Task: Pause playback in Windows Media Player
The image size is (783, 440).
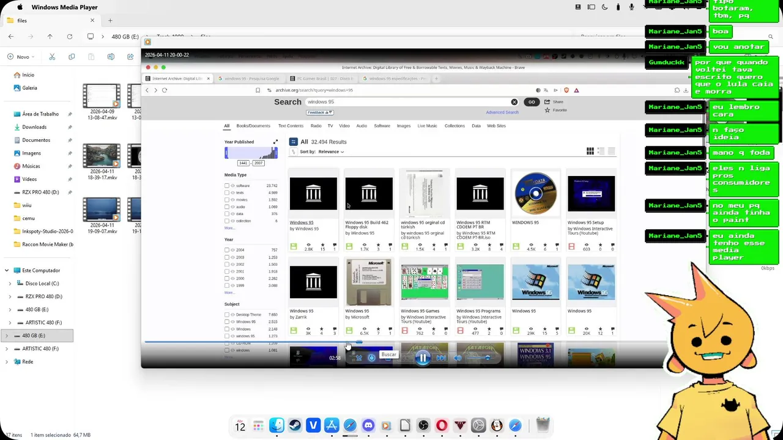Action: pyautogui.click(x=423, y=358)
